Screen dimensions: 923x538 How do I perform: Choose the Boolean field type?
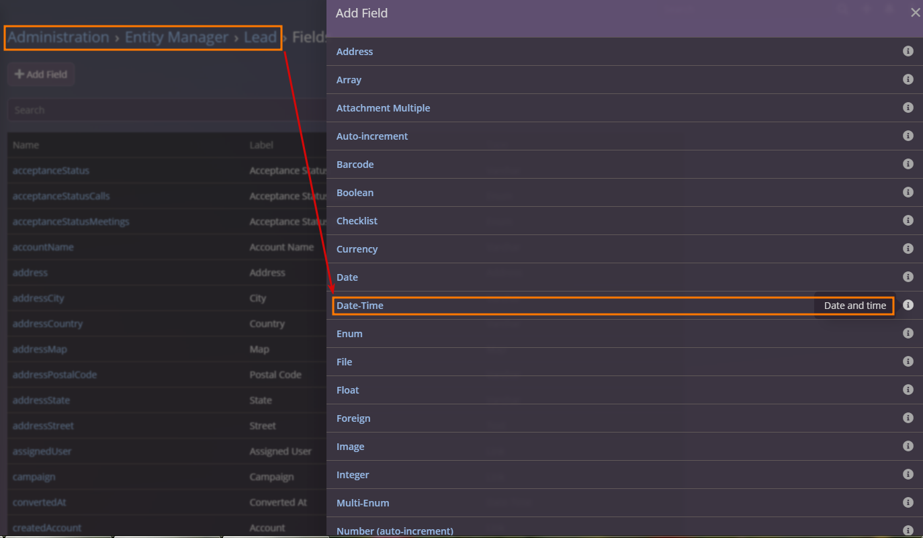355,193
